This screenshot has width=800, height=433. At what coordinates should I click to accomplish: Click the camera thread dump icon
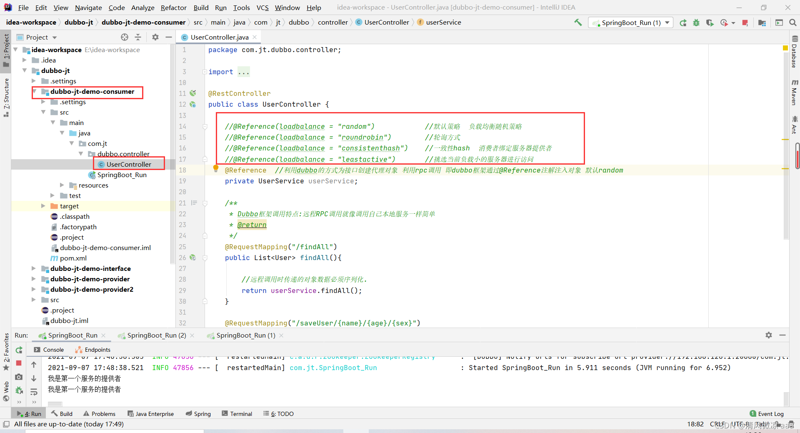[19, 377]
